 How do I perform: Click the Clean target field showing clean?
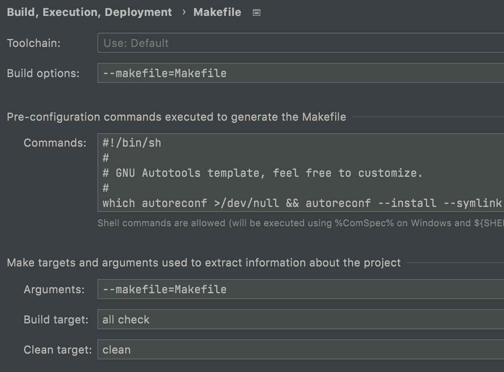point(252,349)
